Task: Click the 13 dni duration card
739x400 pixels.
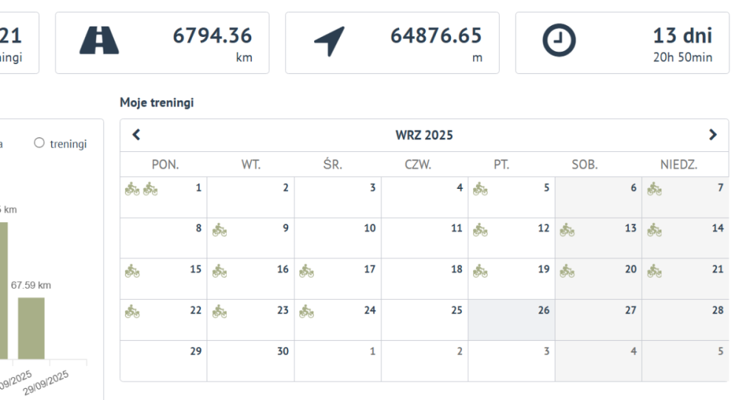Action: (x=621, y=43)
